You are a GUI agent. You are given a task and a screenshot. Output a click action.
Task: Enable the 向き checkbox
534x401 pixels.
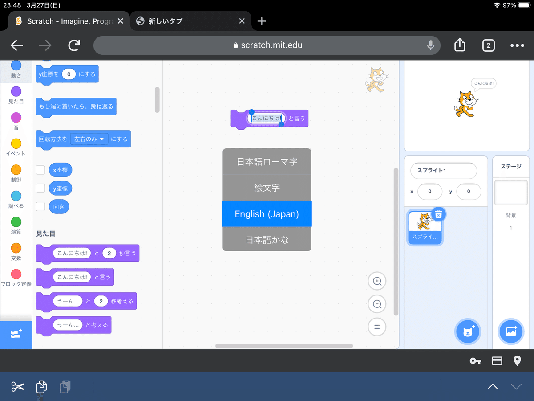tap(40, 206)
